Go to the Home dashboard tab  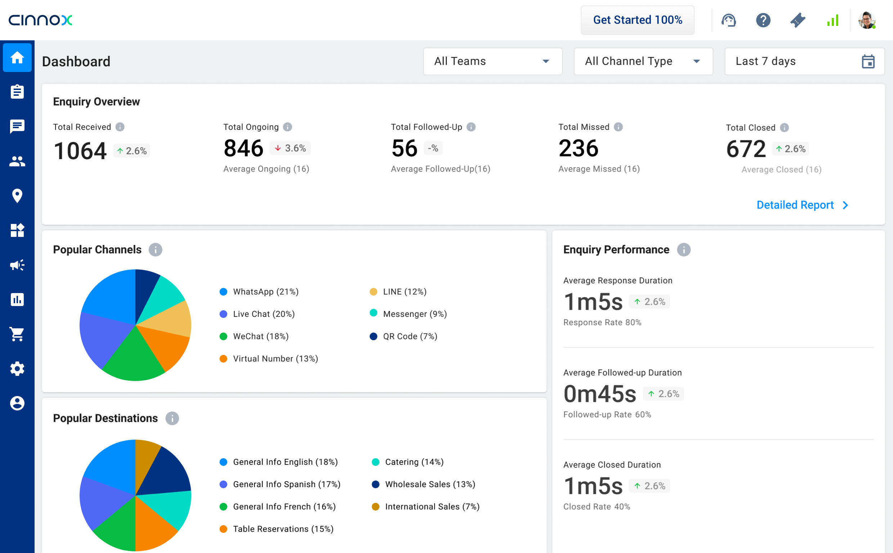[17, 57]
